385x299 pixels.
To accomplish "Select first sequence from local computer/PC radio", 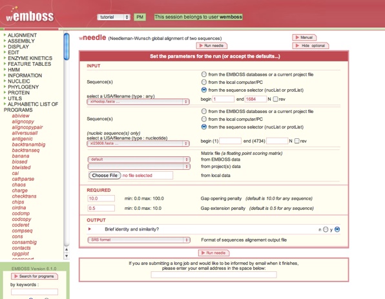I will click(203, 82).
